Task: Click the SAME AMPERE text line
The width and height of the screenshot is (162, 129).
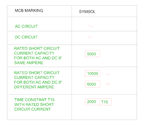Action: pos(29,63)
